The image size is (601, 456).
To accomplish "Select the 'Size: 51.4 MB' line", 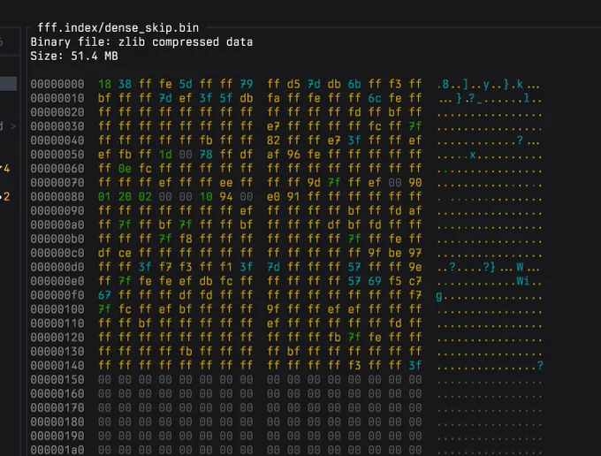I will 74,56.
